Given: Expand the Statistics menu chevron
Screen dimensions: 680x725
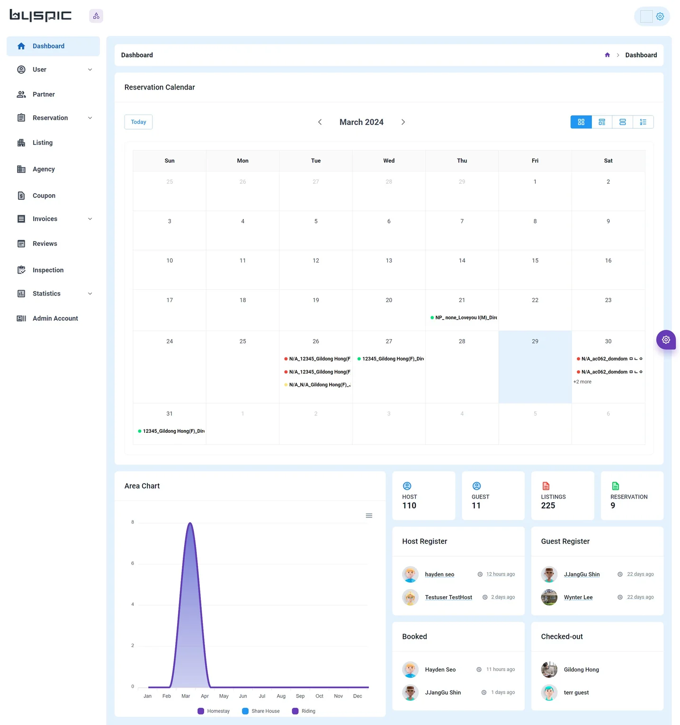Looking at the screenshot, I should click(90, 294).
